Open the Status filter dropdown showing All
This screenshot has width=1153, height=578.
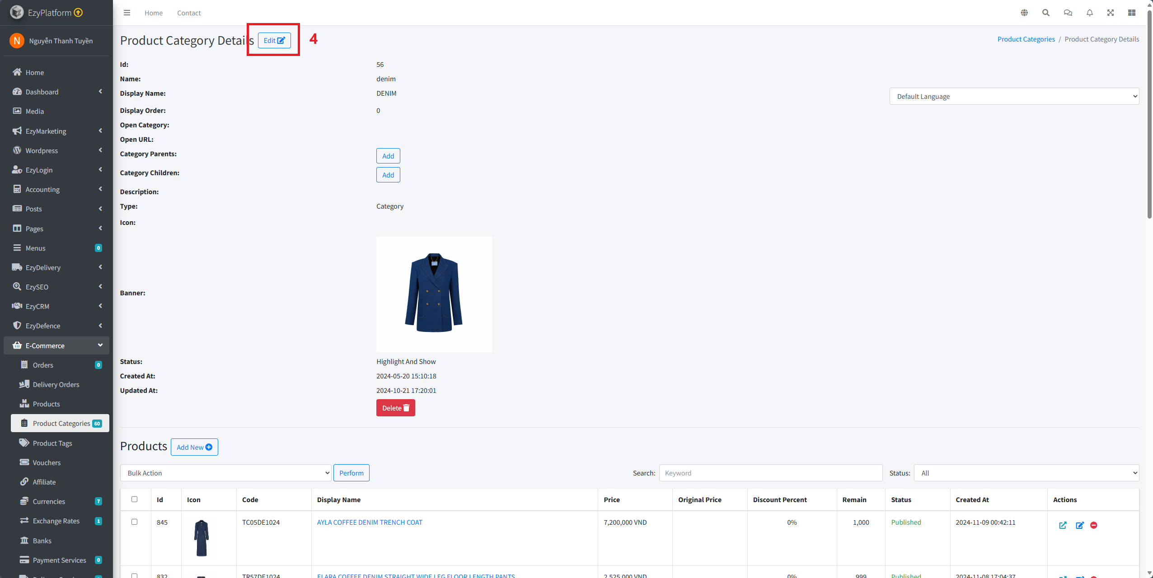click(x=1026, y=473)
